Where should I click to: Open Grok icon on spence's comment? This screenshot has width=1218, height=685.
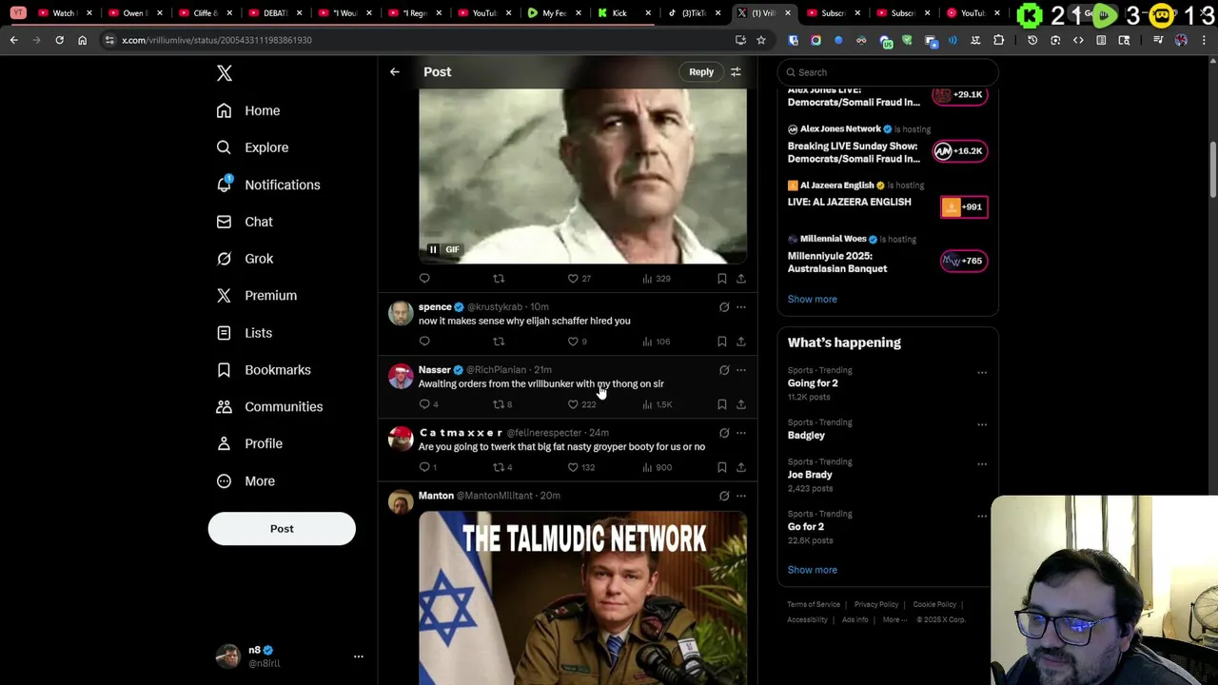click(x=724, y=307)
